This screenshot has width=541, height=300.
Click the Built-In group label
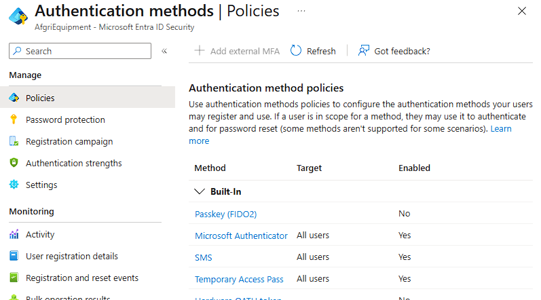tap(225, 191)
